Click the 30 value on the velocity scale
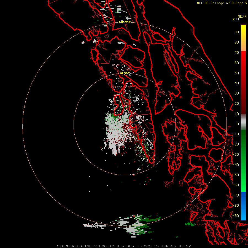Screen dimensions: 248x248 pyautogui.click(x=237, y=93)
